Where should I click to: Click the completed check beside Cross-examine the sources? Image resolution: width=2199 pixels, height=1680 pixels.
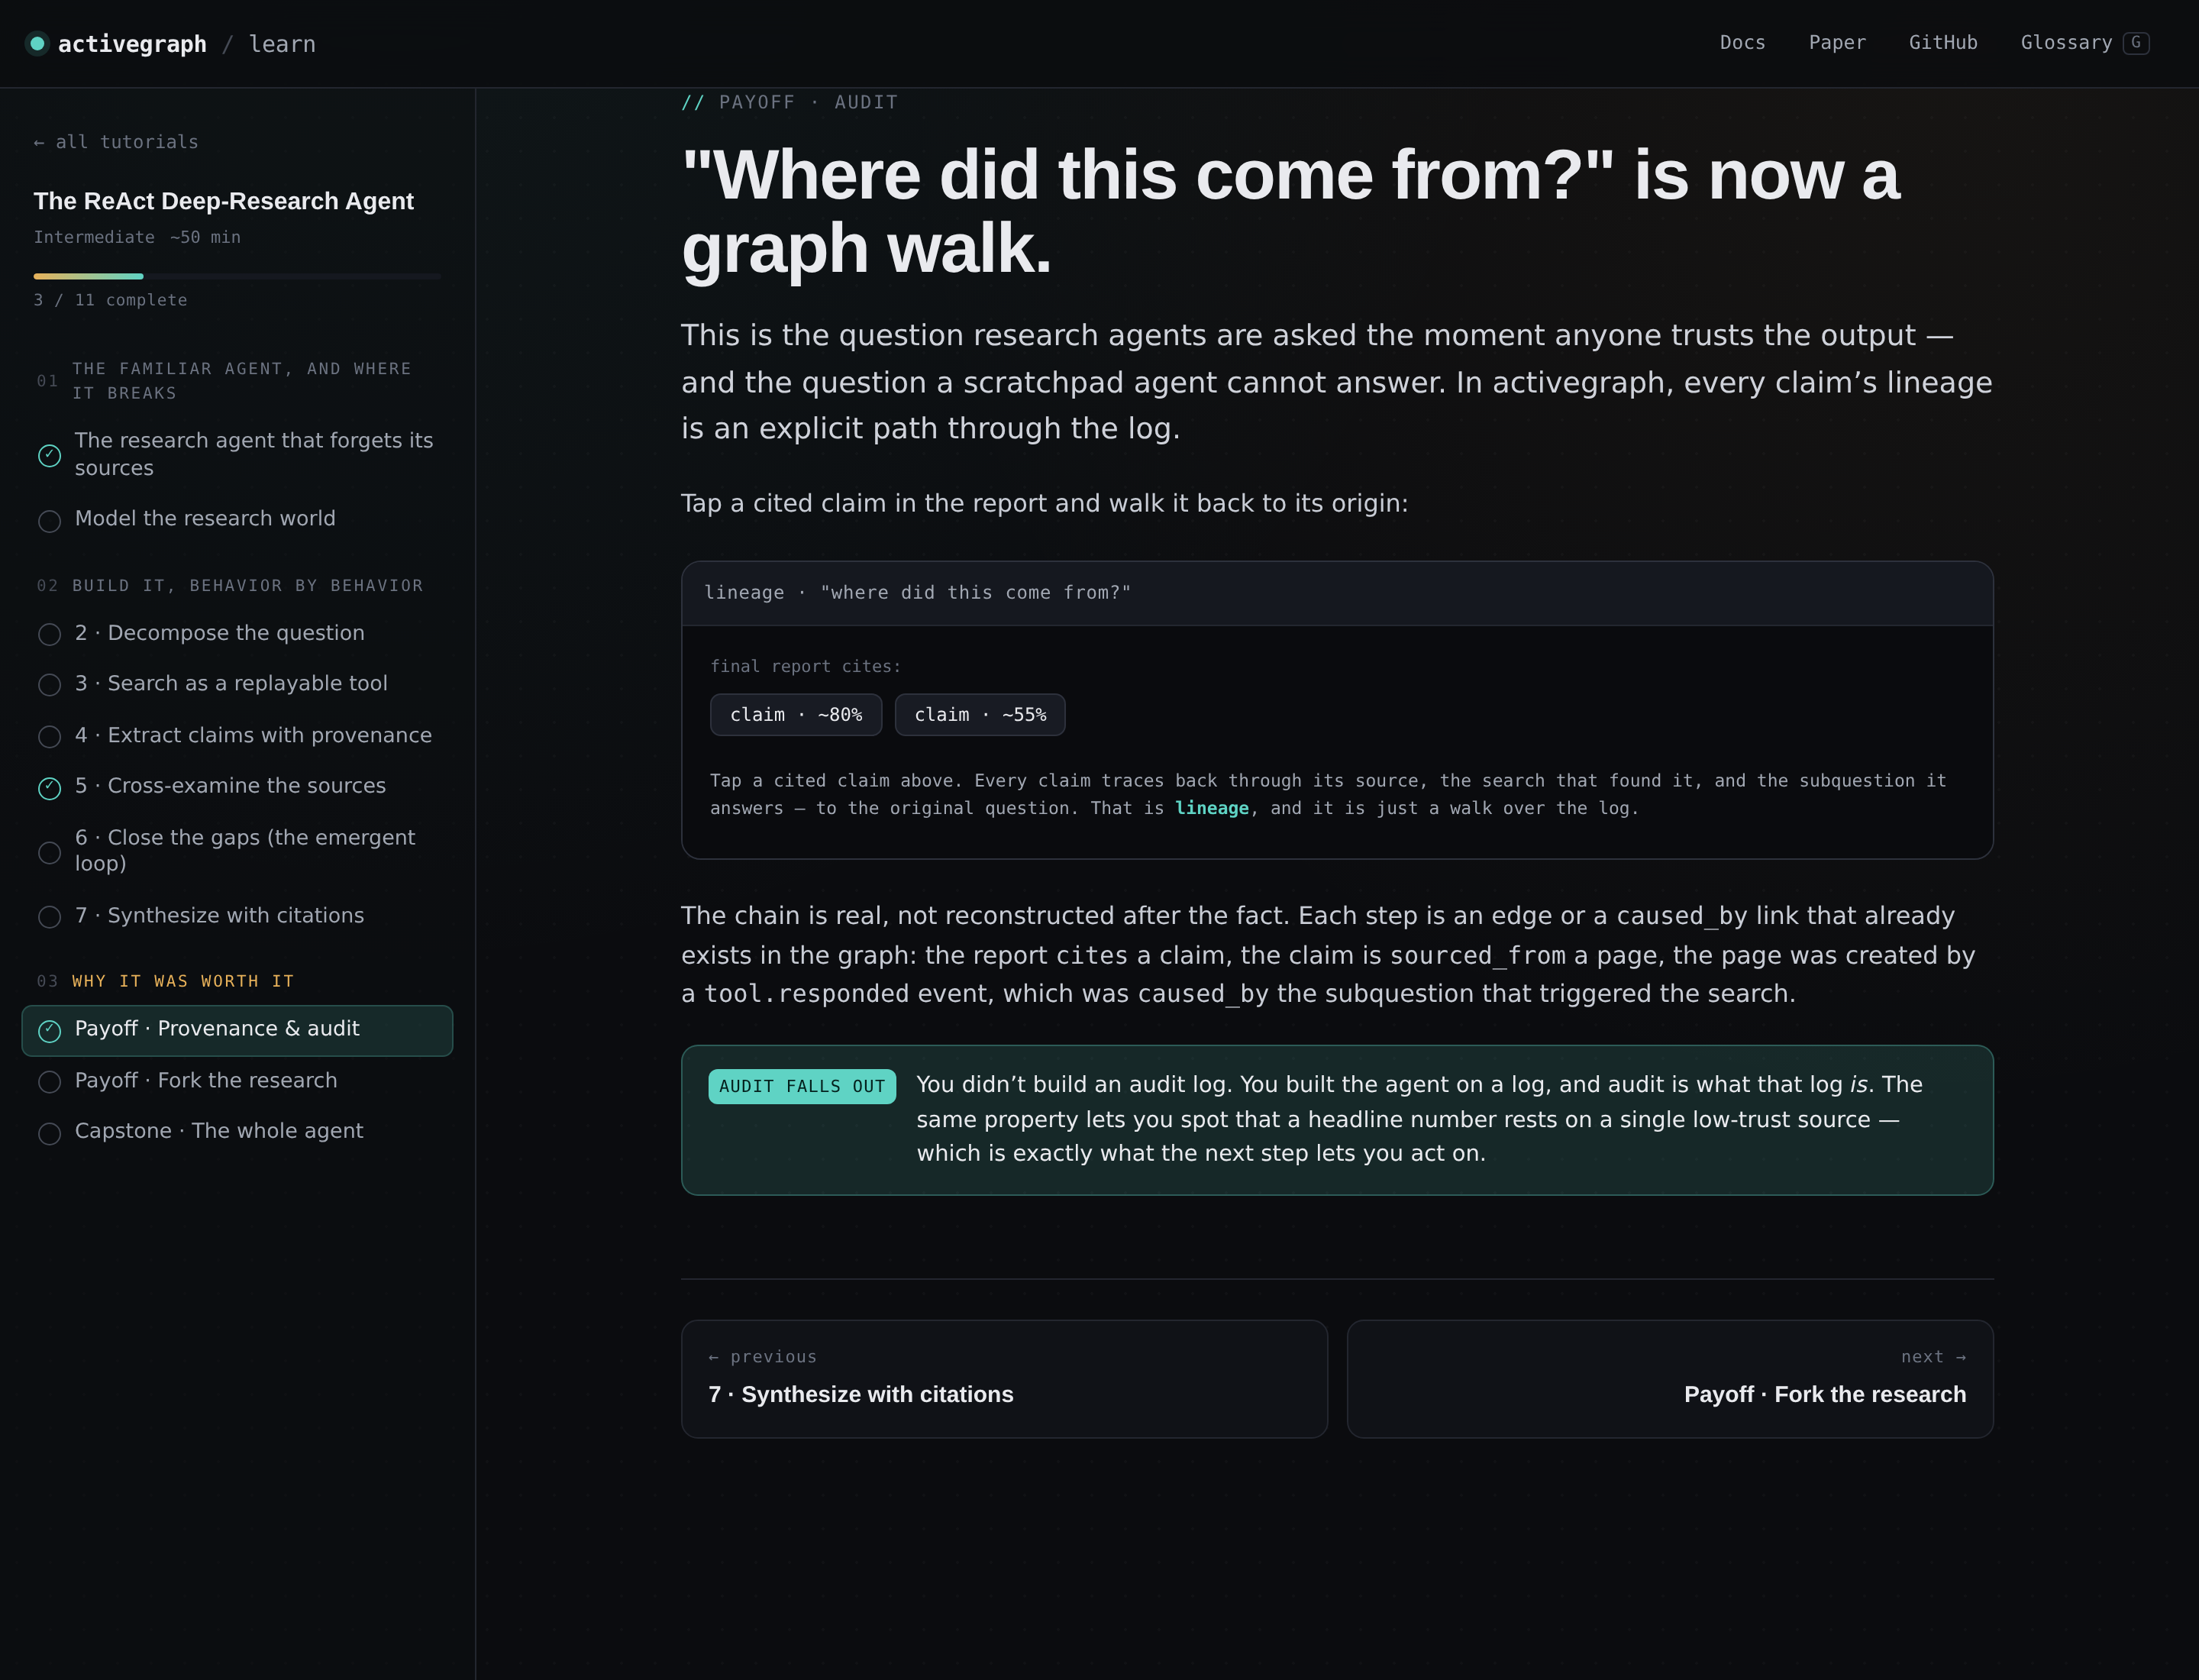[x=49, y=788]
